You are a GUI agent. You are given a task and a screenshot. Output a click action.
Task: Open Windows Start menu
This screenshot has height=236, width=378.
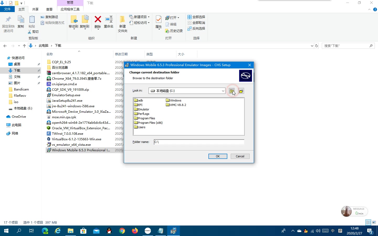point(6,231)
